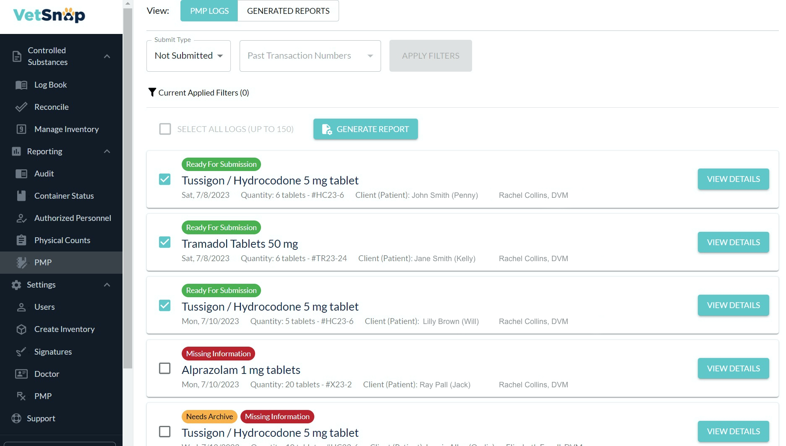Click the Authorized Personnel icon
The width and height of the screenshot is (786, 446).
coord(21,218)
